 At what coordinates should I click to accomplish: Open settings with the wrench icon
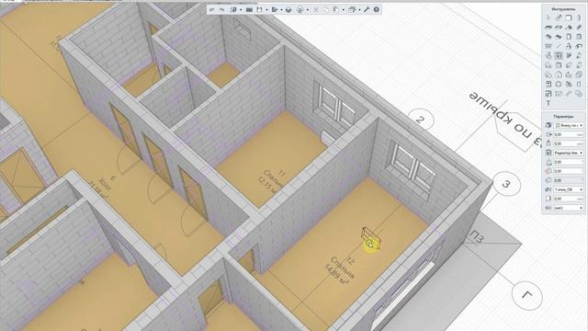coord(367,10)
